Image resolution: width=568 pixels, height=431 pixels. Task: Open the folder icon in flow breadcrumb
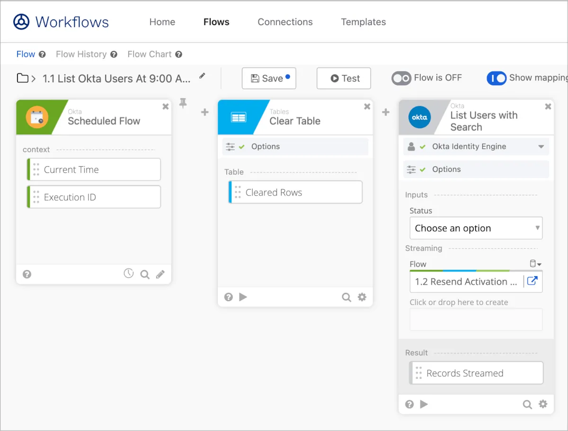(x=22, y=78)
